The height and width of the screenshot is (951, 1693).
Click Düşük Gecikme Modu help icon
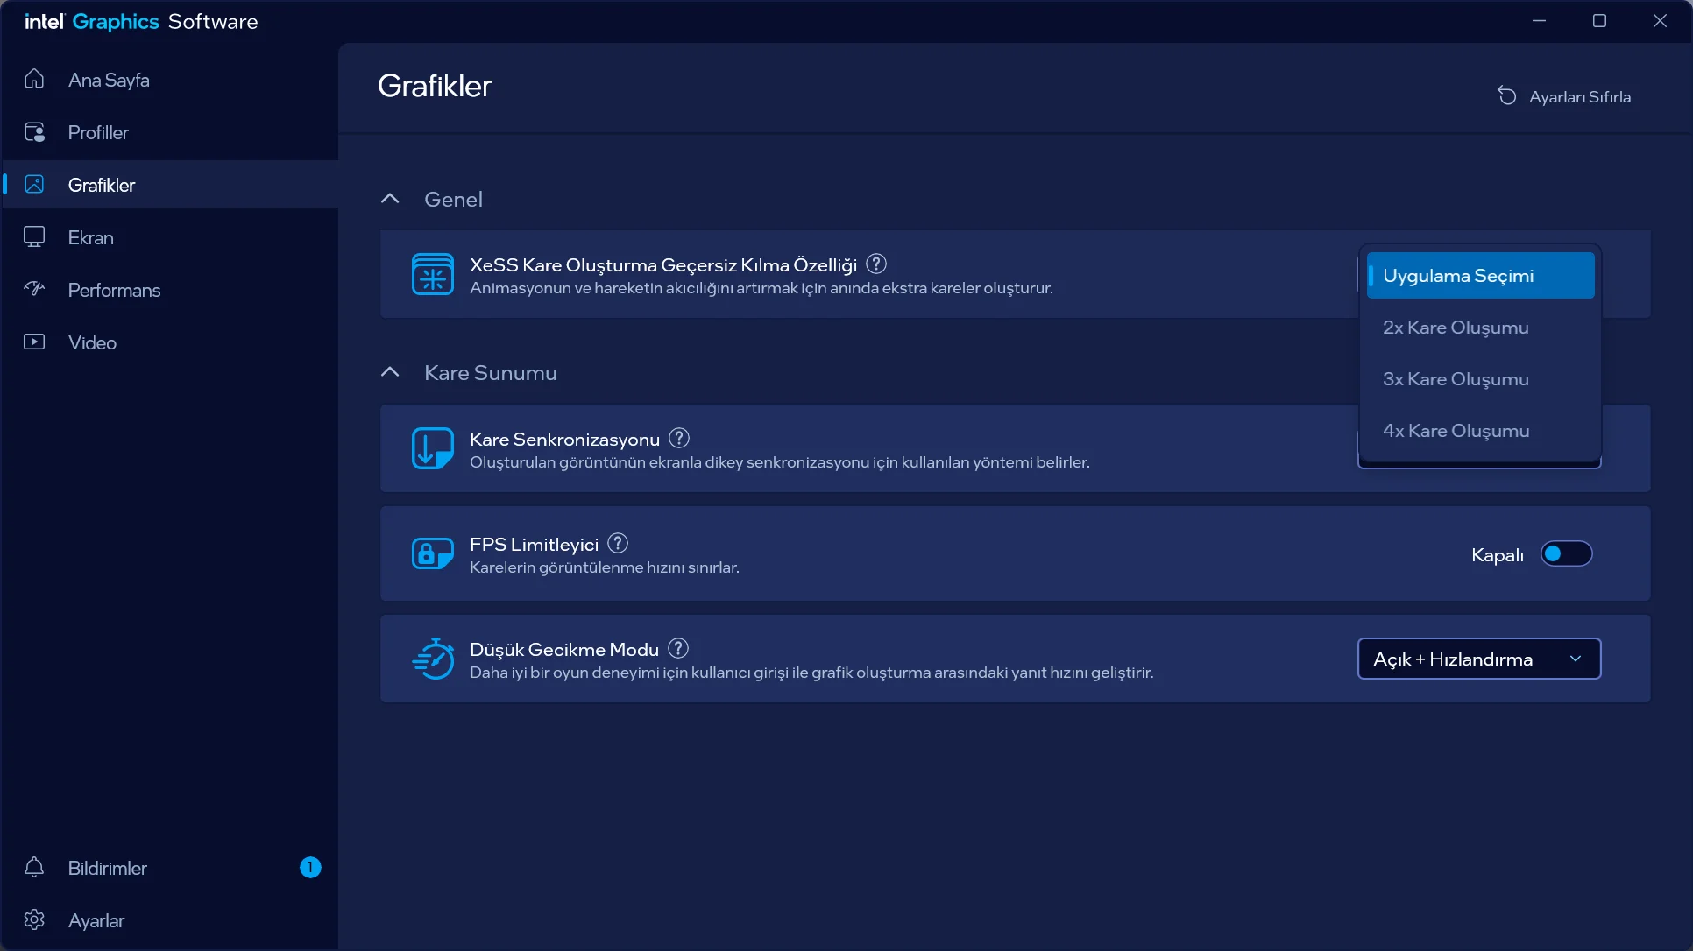[677, 648]
